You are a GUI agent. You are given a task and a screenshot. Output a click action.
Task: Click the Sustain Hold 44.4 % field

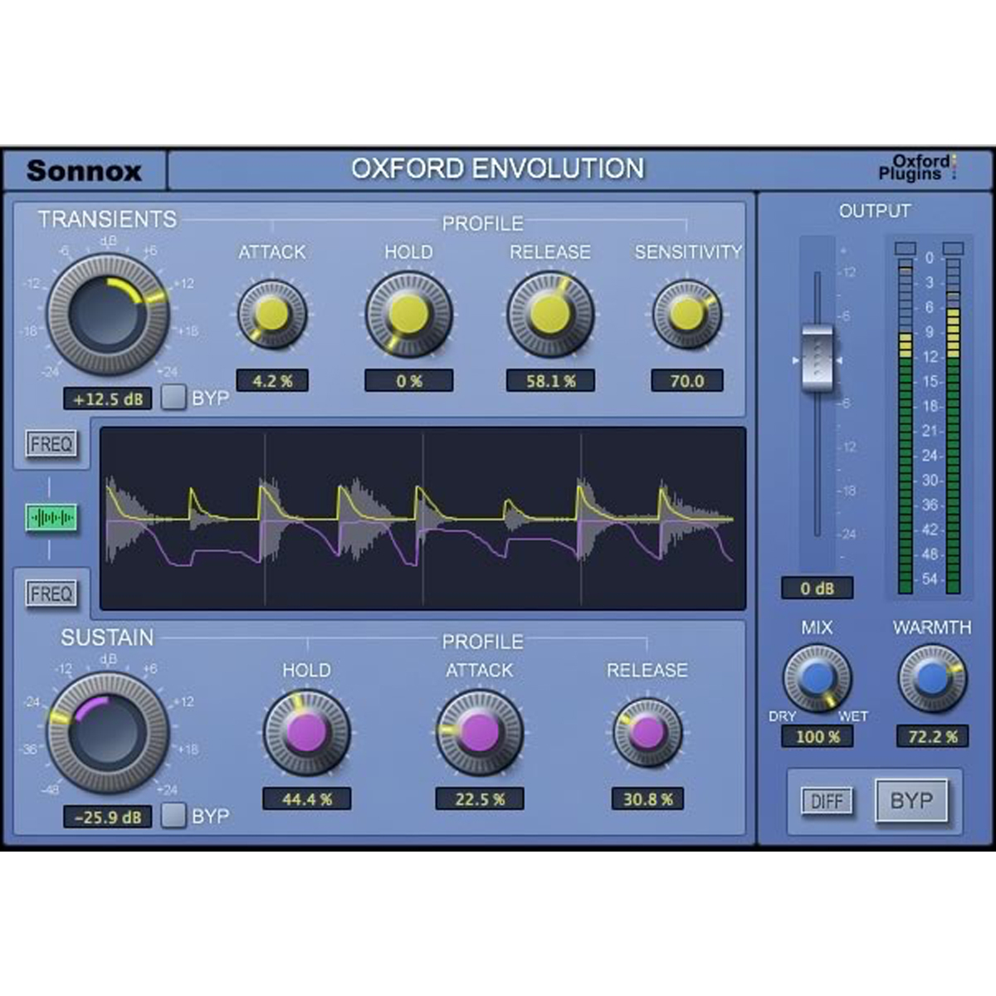point(307,799)
